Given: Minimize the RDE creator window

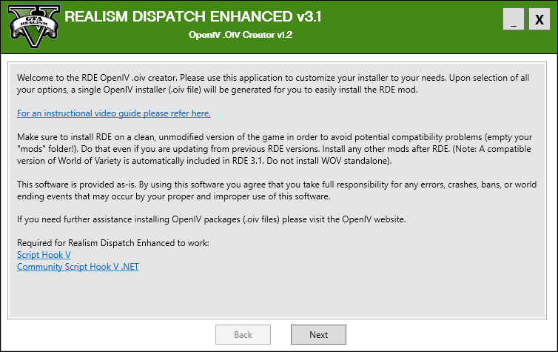Looking at the screenshot, I should [513, 20].
